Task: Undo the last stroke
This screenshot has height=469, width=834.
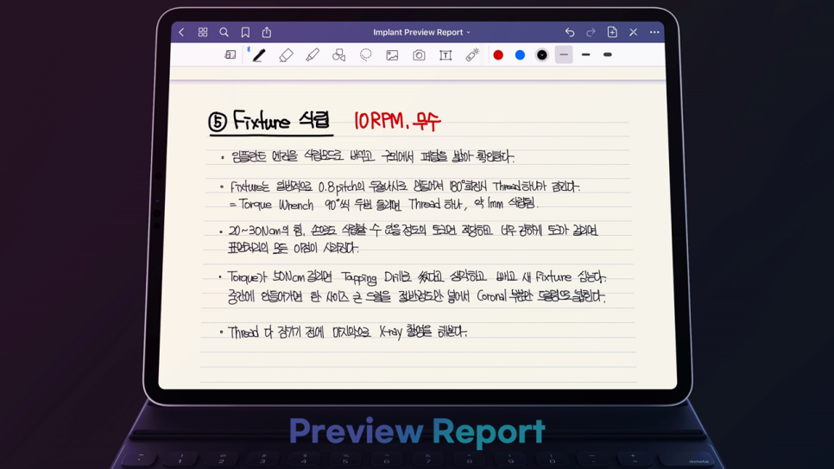Action: pyautogui.click(x=570, y=33)
